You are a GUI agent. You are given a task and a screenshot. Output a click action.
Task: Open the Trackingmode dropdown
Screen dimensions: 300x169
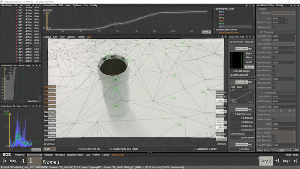[x=284, y=36]
